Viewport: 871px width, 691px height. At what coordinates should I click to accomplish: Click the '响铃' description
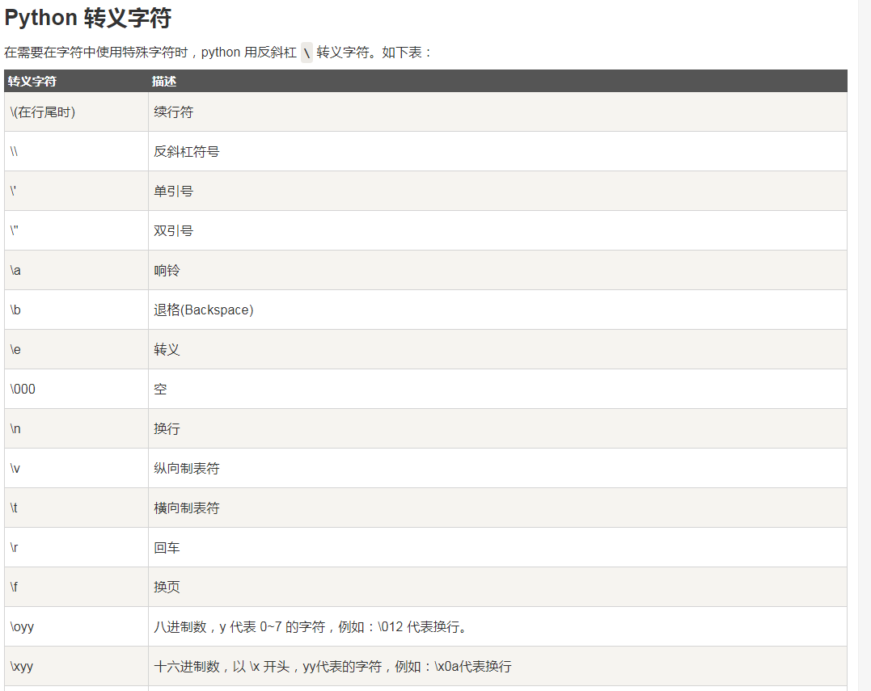tap(167, 270)
